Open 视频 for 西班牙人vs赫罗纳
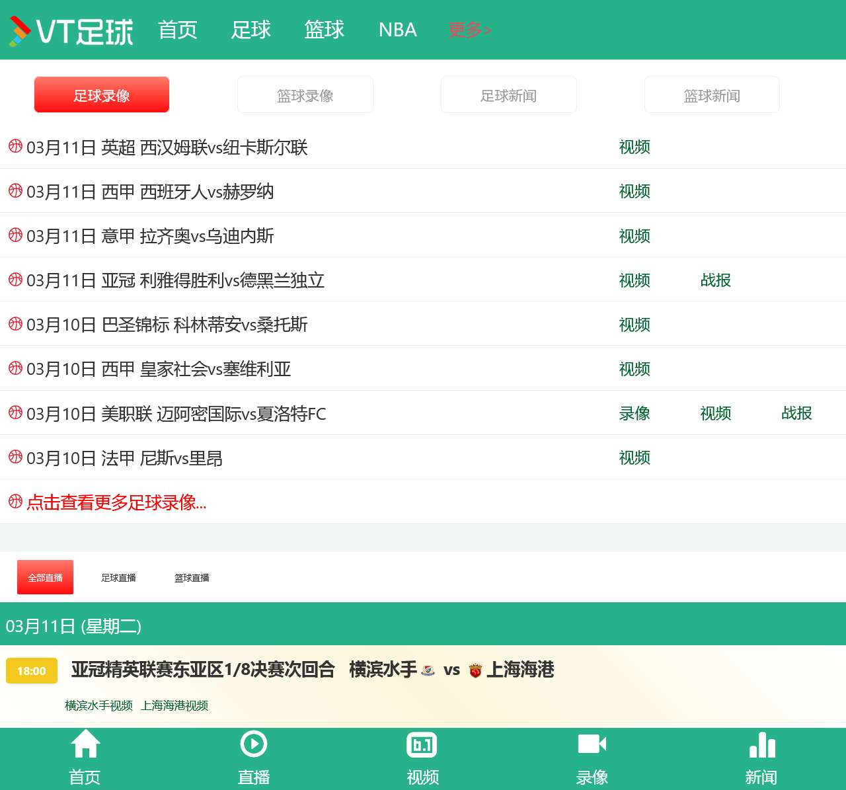Viewport: 846px width, 790px height. point(634,191)
